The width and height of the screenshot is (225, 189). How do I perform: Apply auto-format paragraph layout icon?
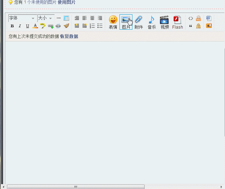click(77, 18)
